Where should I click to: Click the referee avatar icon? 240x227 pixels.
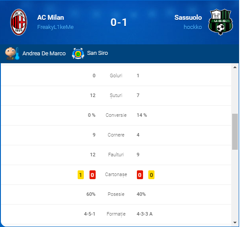point(12,54)
